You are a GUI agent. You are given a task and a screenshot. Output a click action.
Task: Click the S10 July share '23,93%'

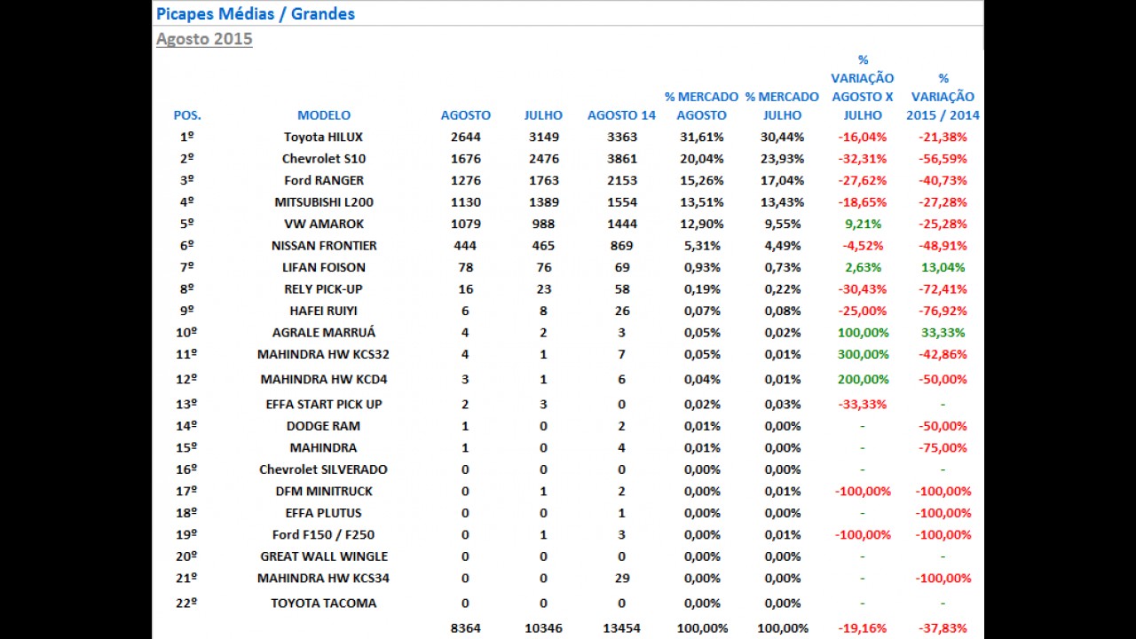(x=782, y=159)
